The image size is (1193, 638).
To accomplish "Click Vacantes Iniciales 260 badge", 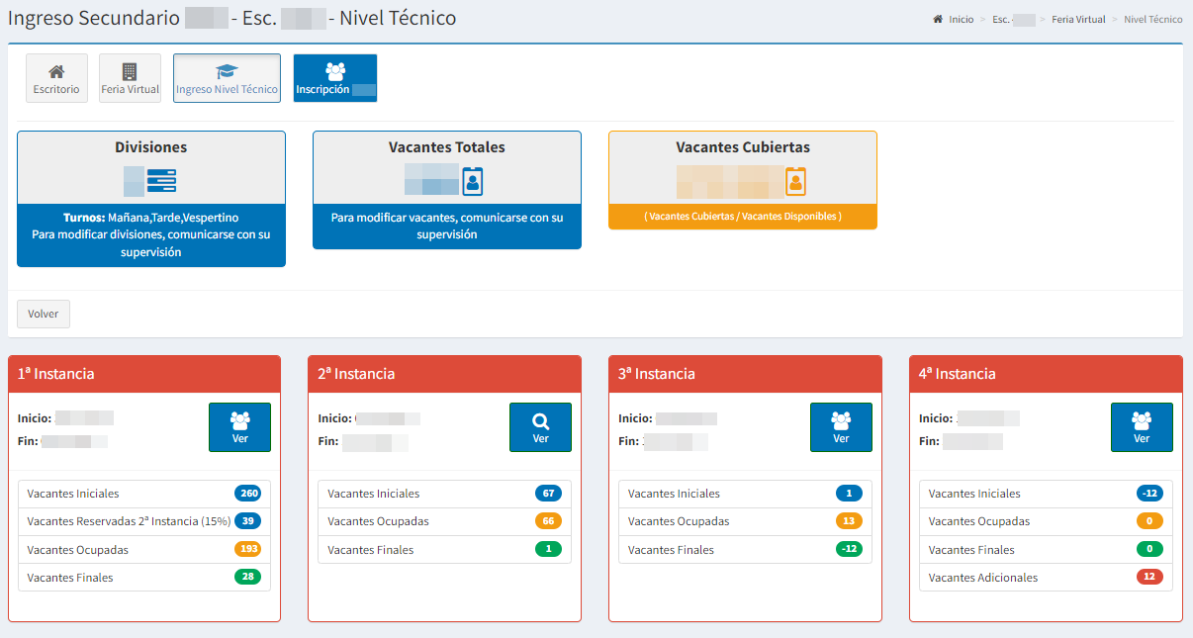I will tap(247, 494).
